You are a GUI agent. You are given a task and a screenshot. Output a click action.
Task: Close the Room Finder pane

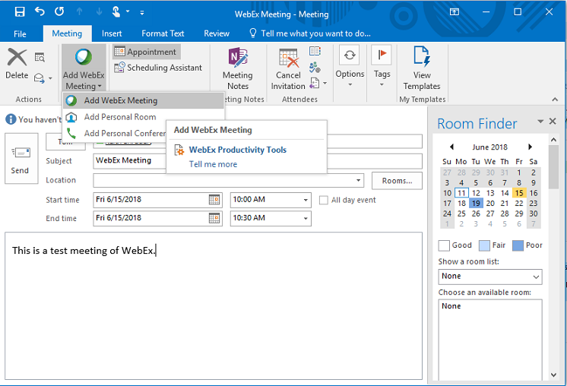click(x=553, y=121)
